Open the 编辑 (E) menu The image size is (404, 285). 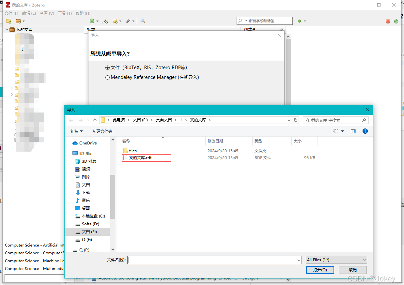coord(29,13)
